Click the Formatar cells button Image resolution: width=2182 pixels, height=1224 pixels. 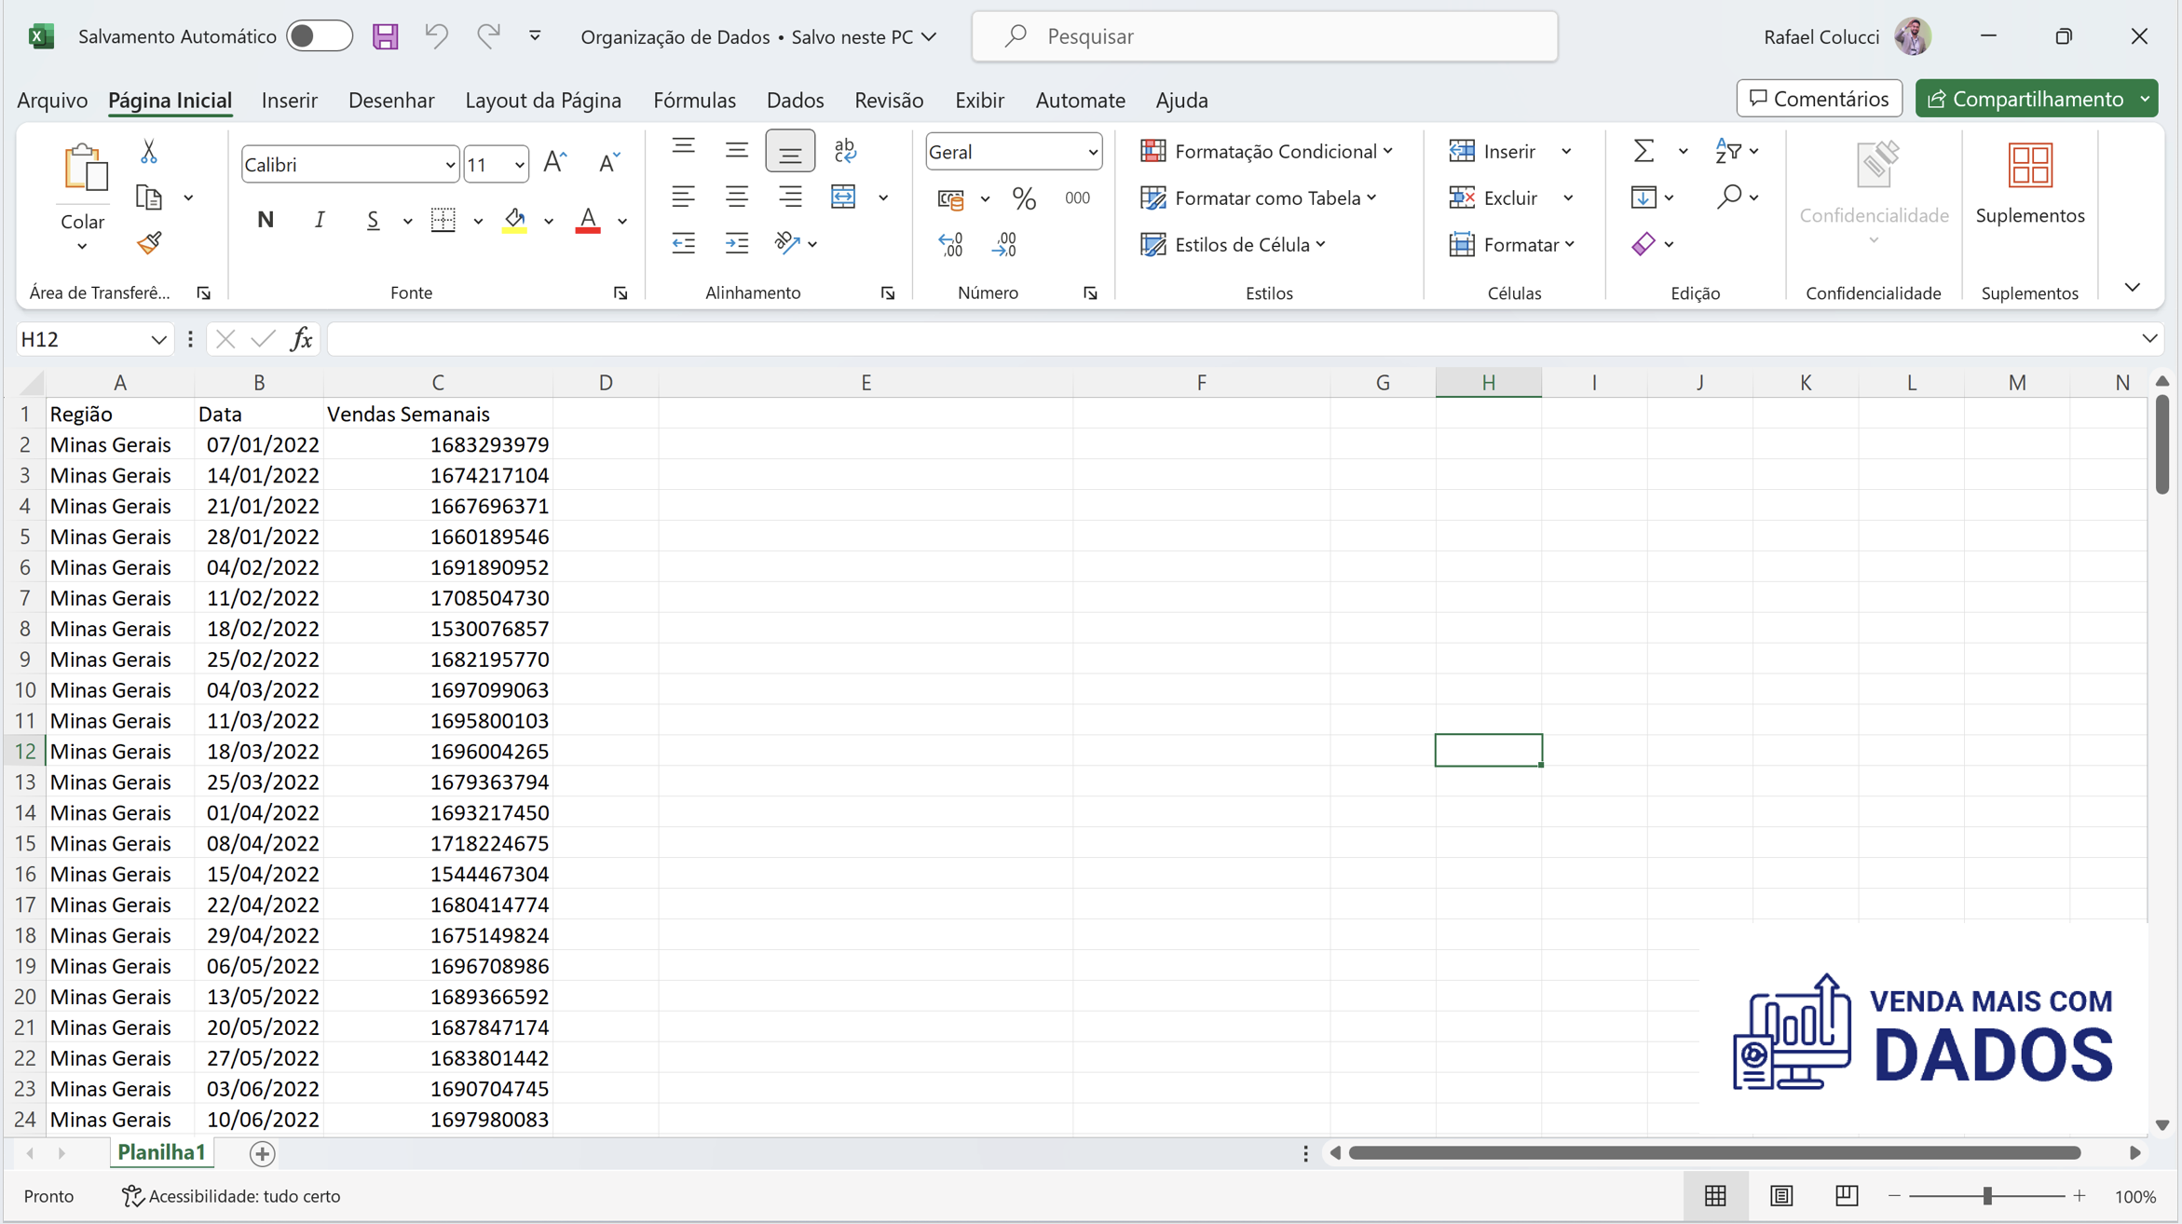1511,244
